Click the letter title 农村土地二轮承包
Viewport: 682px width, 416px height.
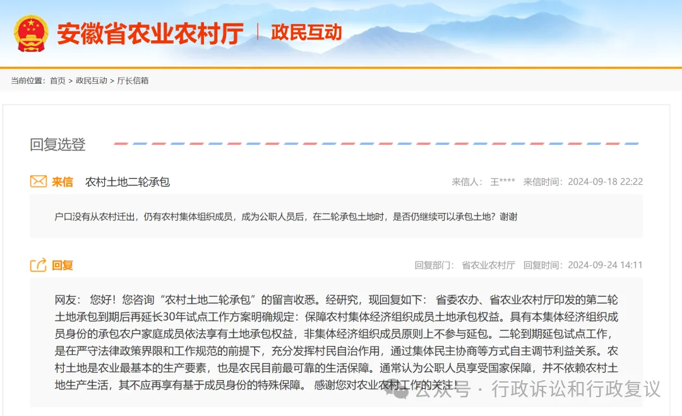(128, 182)
